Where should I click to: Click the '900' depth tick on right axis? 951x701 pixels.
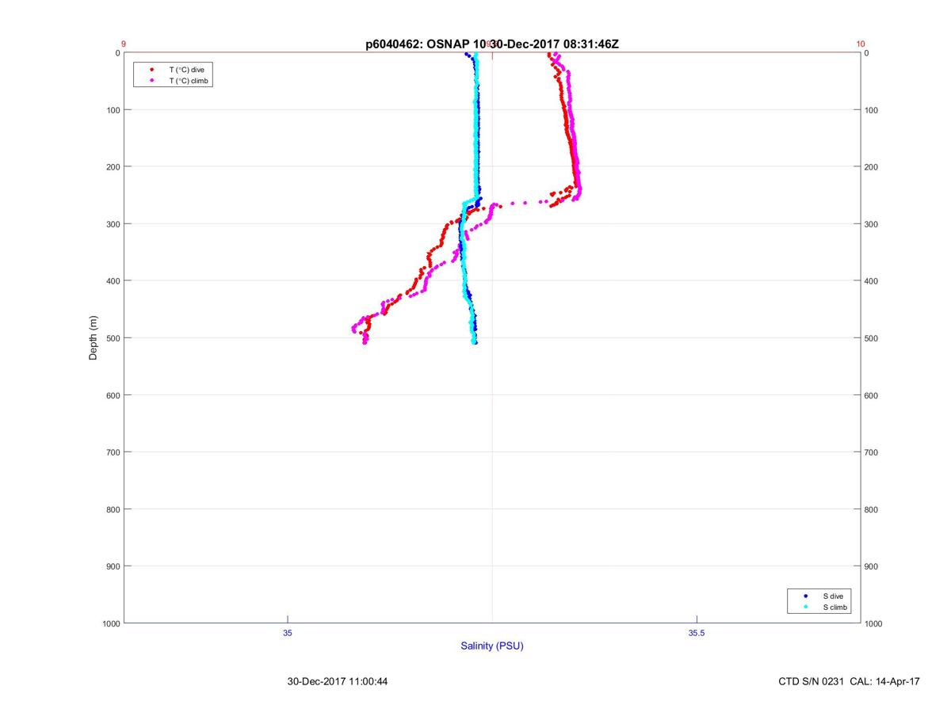[871, 566]
